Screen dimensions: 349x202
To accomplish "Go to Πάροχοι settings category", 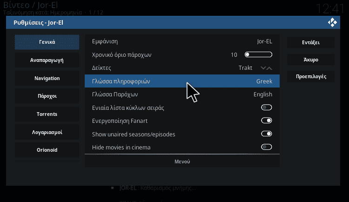I will point(47,96).
